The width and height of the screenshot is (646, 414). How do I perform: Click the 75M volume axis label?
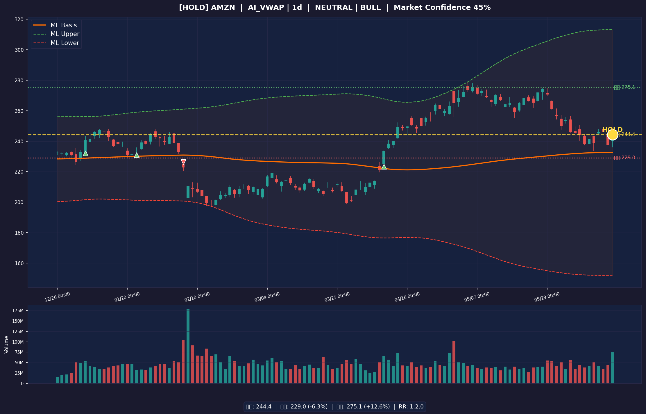coord(19,352)
